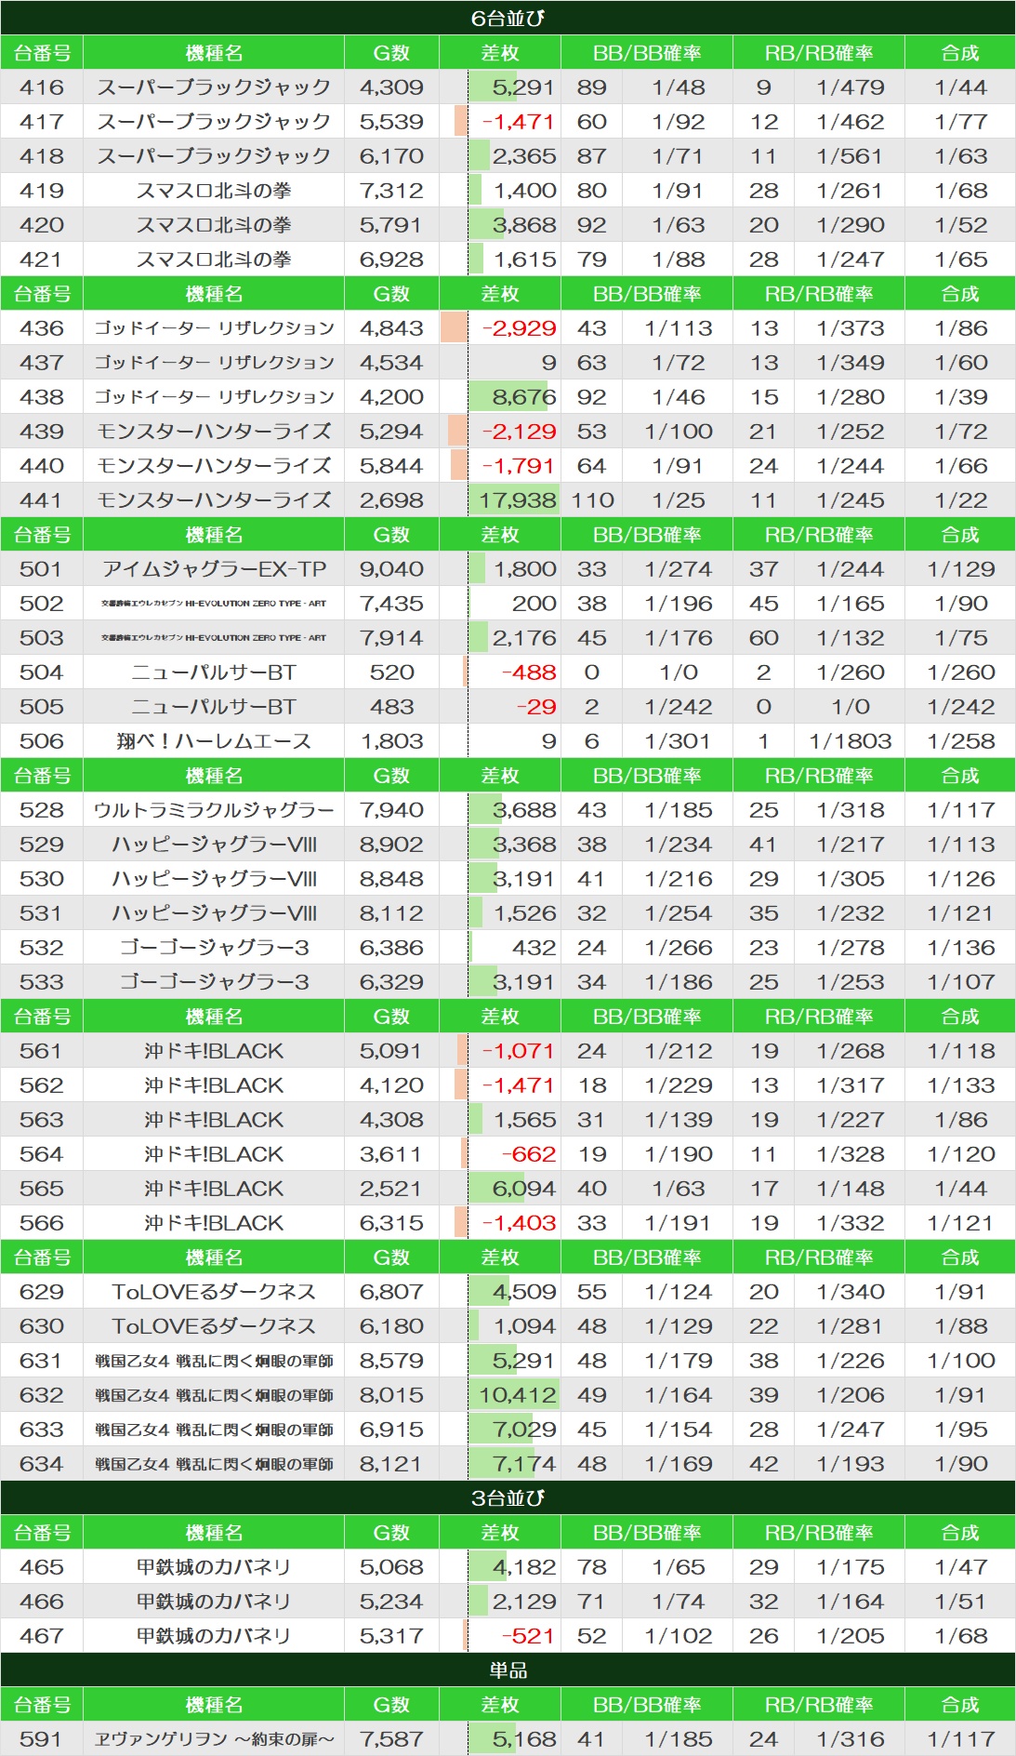Click G数 value 9,040 in row 501
The image size is (1016, 1756).
pyautogui.click(x=391, y=569)
